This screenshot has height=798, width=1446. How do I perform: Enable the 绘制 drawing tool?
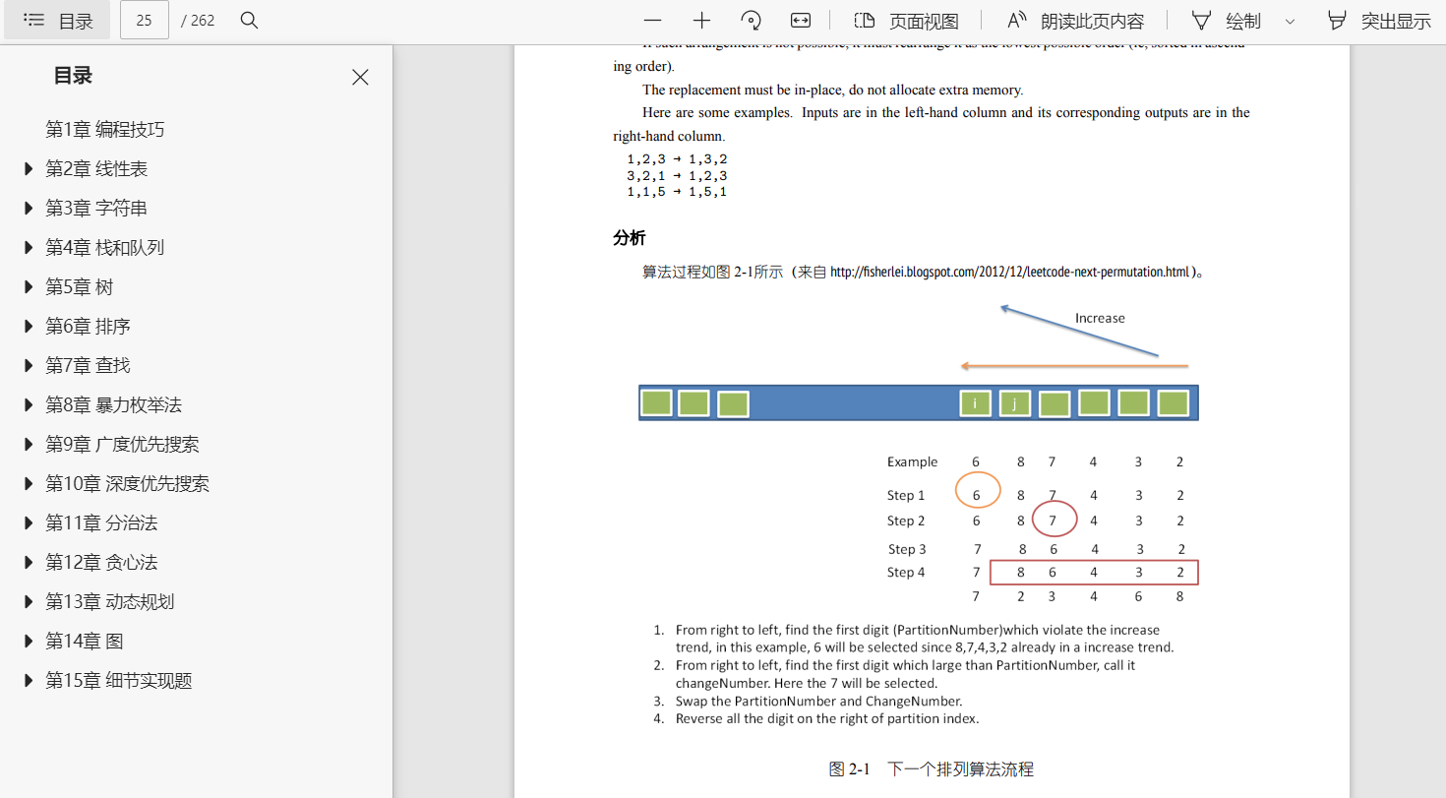click(1225, 20)
